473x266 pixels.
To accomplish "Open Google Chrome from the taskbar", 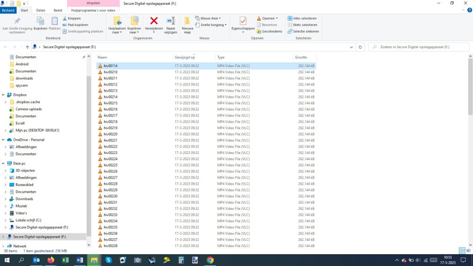I will pos(210,260).
